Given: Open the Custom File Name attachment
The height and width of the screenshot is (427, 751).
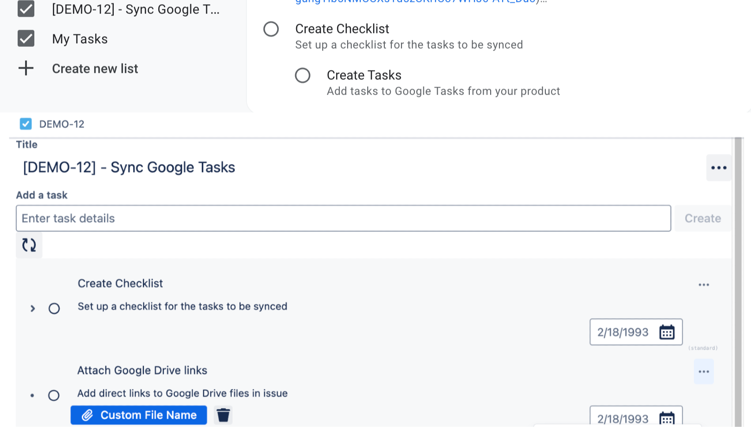Looking at the screenshot, I should [x=139, y=415].
